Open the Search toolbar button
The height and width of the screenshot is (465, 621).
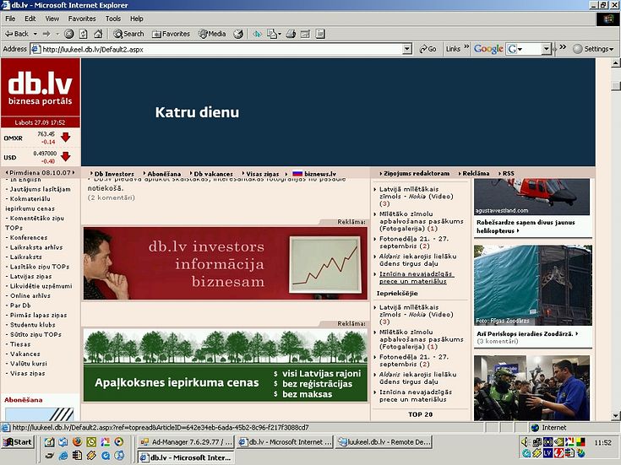128,34
